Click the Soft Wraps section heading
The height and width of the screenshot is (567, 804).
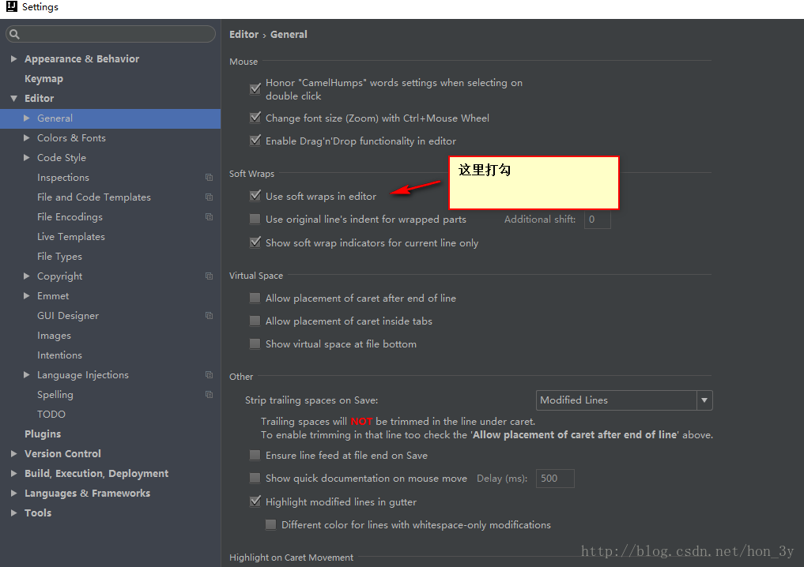click(x=251, y=174)
